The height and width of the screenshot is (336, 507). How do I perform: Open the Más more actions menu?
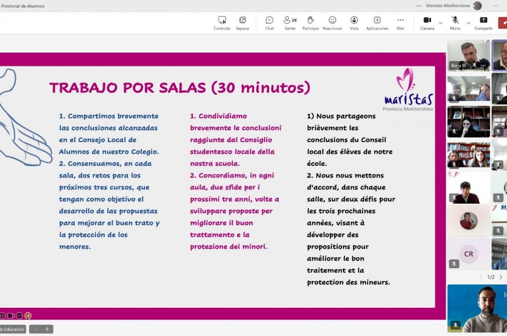pos(400,22)
